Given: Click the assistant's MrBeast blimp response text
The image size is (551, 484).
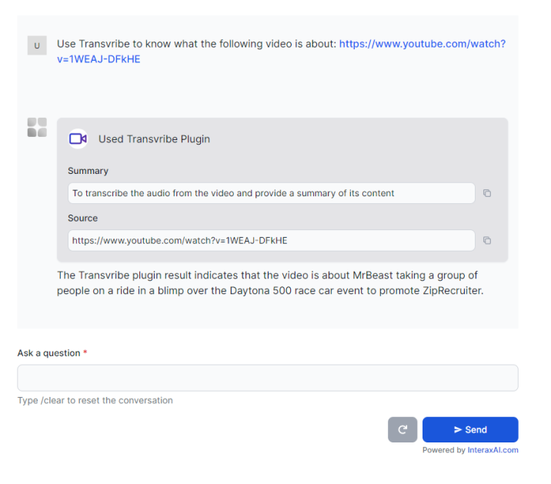Looking at the screenshot, I should click(269, 283).
